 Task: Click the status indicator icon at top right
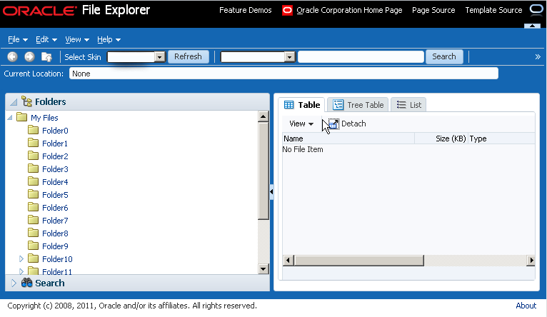click(536, 10)
